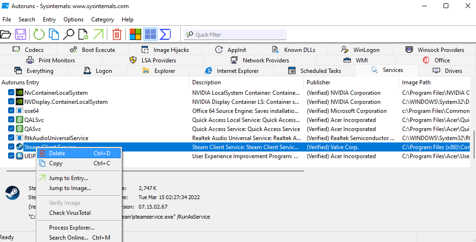Screen dimensions: 476x242
Task: Click the UEIP entry icon
Action: click(20, 156)
